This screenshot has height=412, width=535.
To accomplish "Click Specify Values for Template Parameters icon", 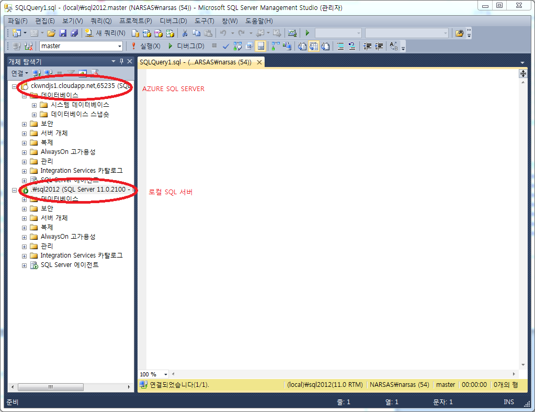I will coord(394,46).
